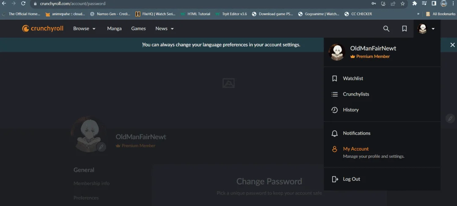The height and width of the screenshot is (206, 457).
Task: Bookmark this page with star icon
Action: pos(402,3)
